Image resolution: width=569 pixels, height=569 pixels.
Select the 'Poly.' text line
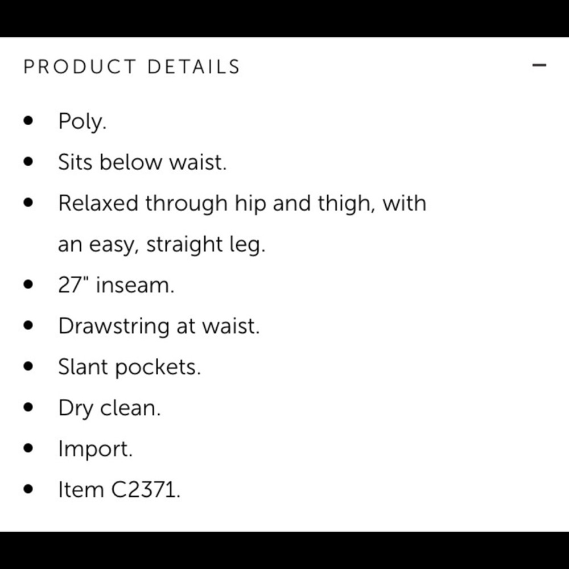tap(83, 122)
